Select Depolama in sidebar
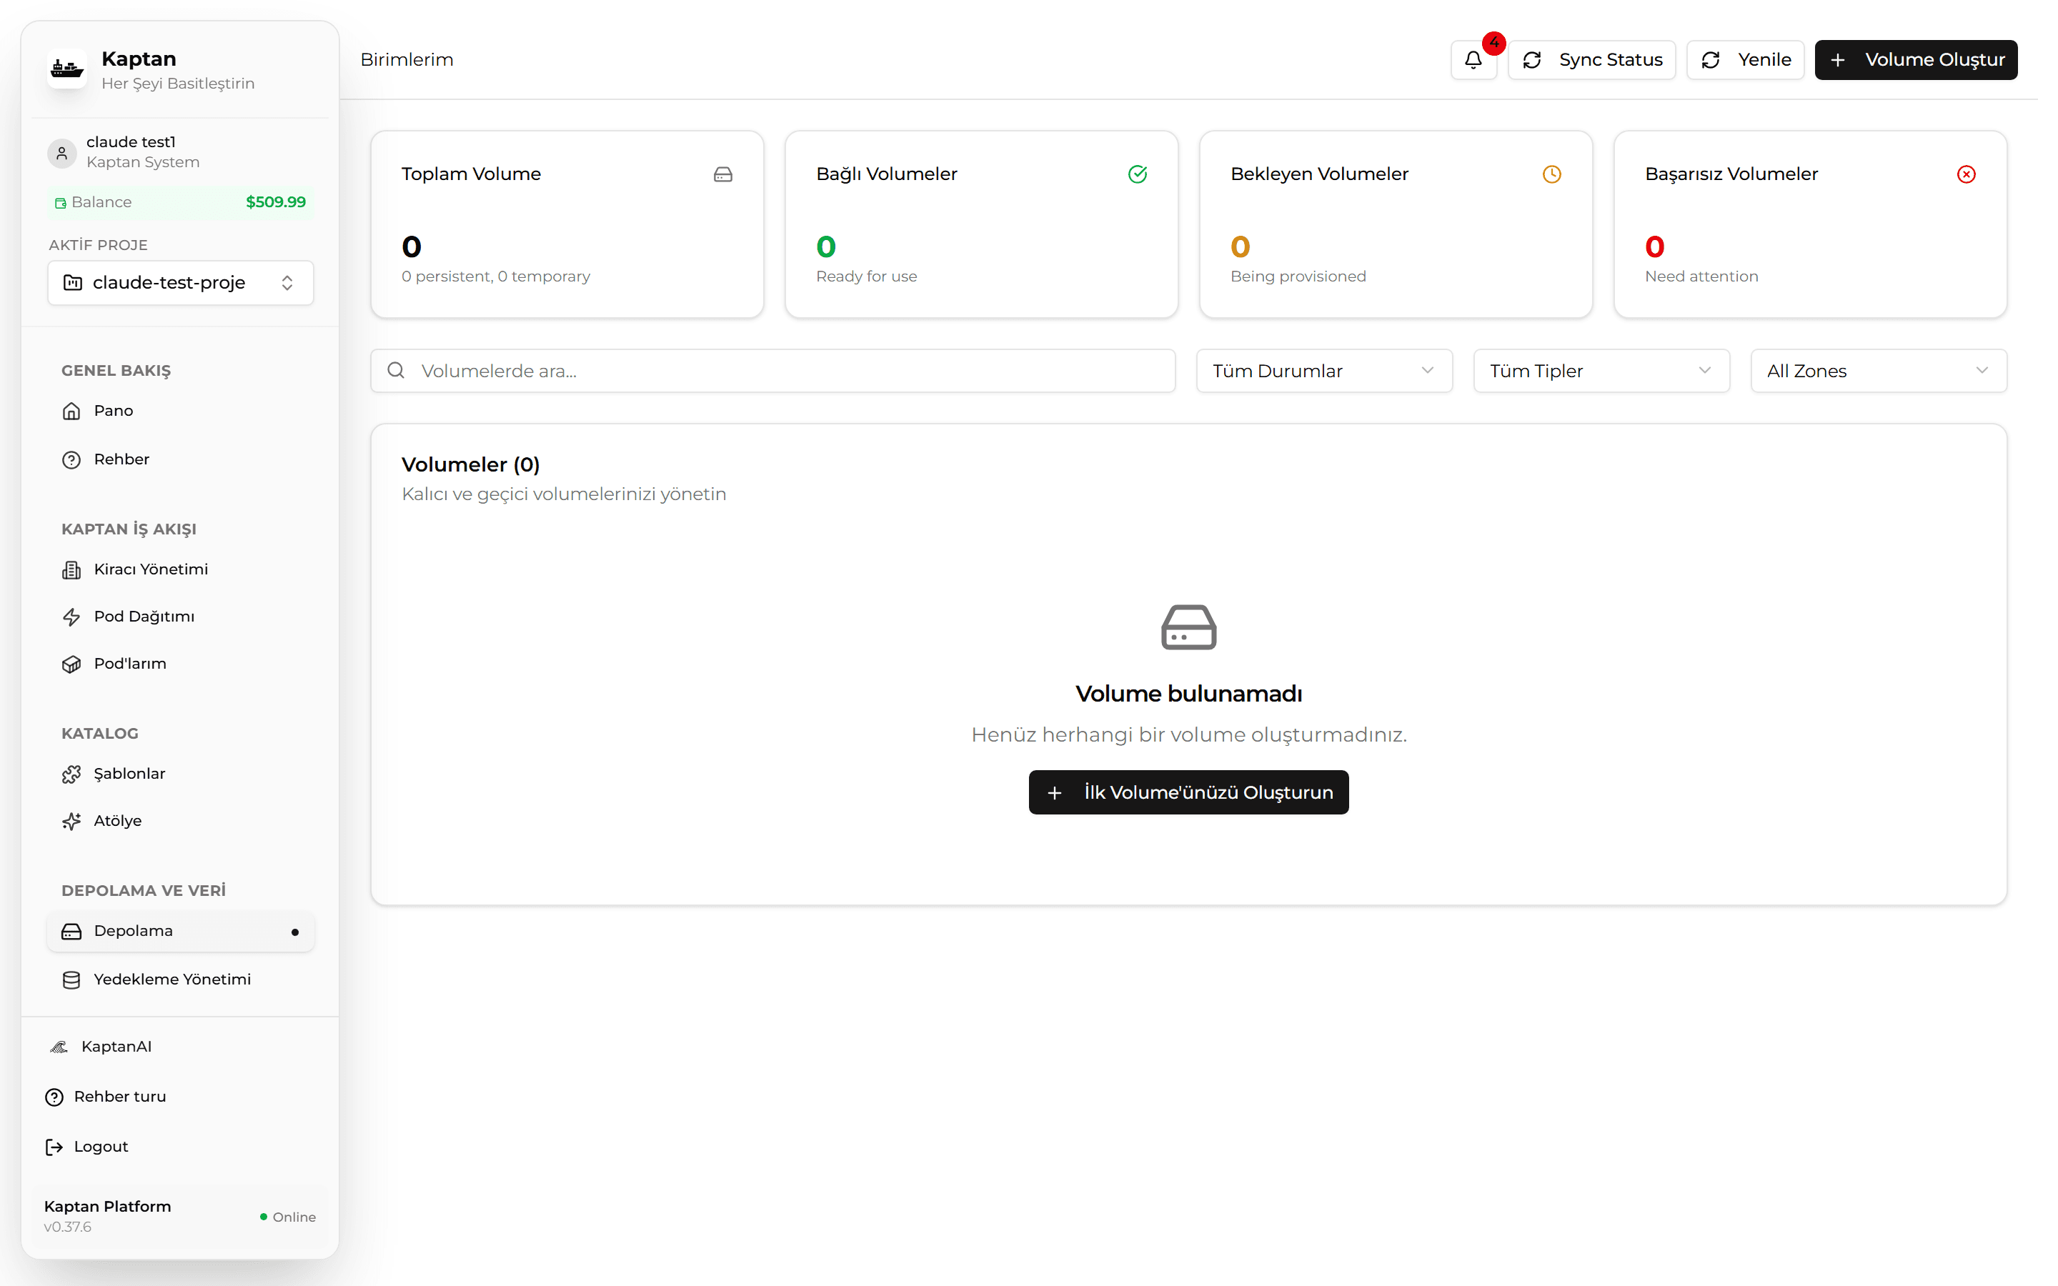 (180, 932)
